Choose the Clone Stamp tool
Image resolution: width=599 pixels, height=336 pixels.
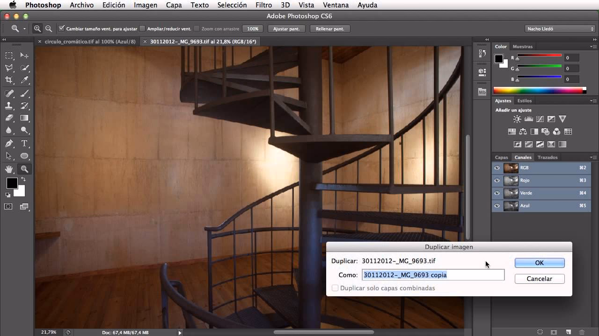pos(9,106)
